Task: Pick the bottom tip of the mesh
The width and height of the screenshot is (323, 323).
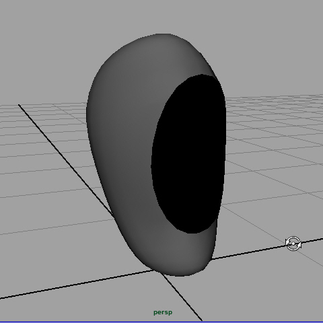Action: (x=182, y=273)
